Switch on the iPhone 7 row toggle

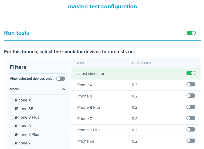(x=191, y=118)
